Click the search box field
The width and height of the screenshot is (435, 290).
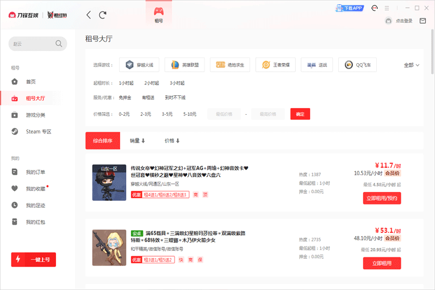point(38,44)
